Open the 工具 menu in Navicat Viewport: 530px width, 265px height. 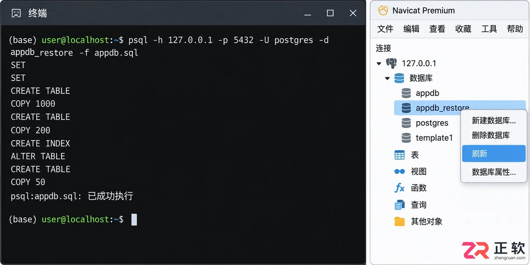pyautogui.click(x=489, y=29)
